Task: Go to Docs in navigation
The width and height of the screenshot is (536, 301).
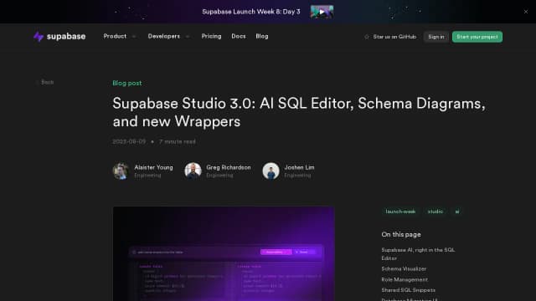Action: (x=238, y=36)
